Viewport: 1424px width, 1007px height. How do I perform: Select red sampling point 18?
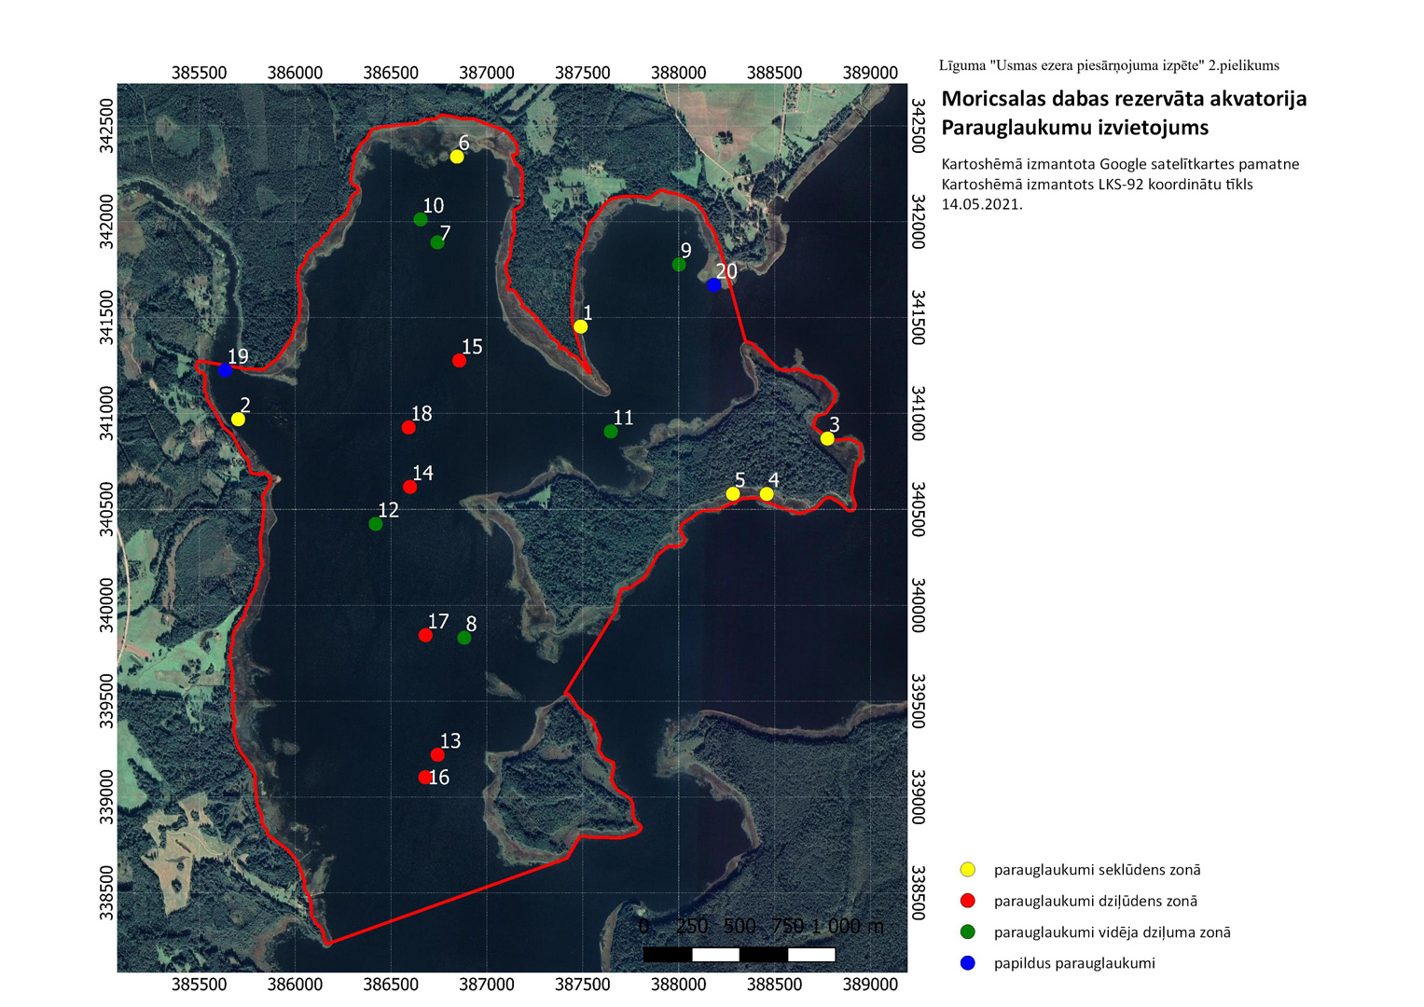[x=408, y=428]
